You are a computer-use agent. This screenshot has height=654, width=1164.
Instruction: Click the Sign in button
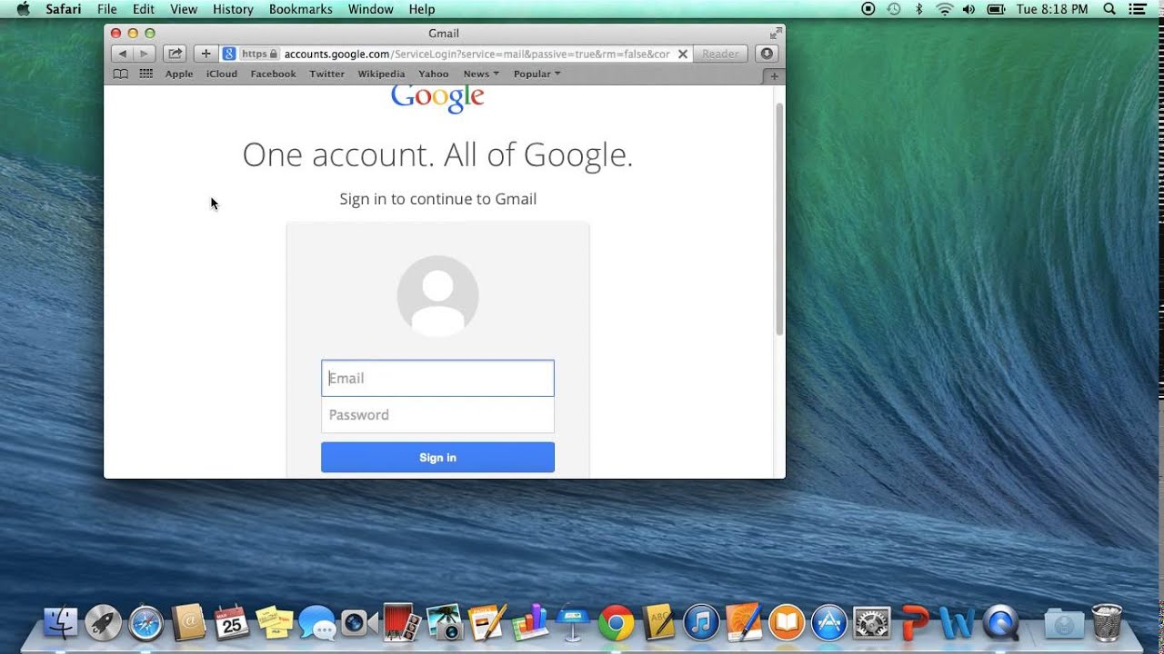pyautogui.click(x=437, y=457)
